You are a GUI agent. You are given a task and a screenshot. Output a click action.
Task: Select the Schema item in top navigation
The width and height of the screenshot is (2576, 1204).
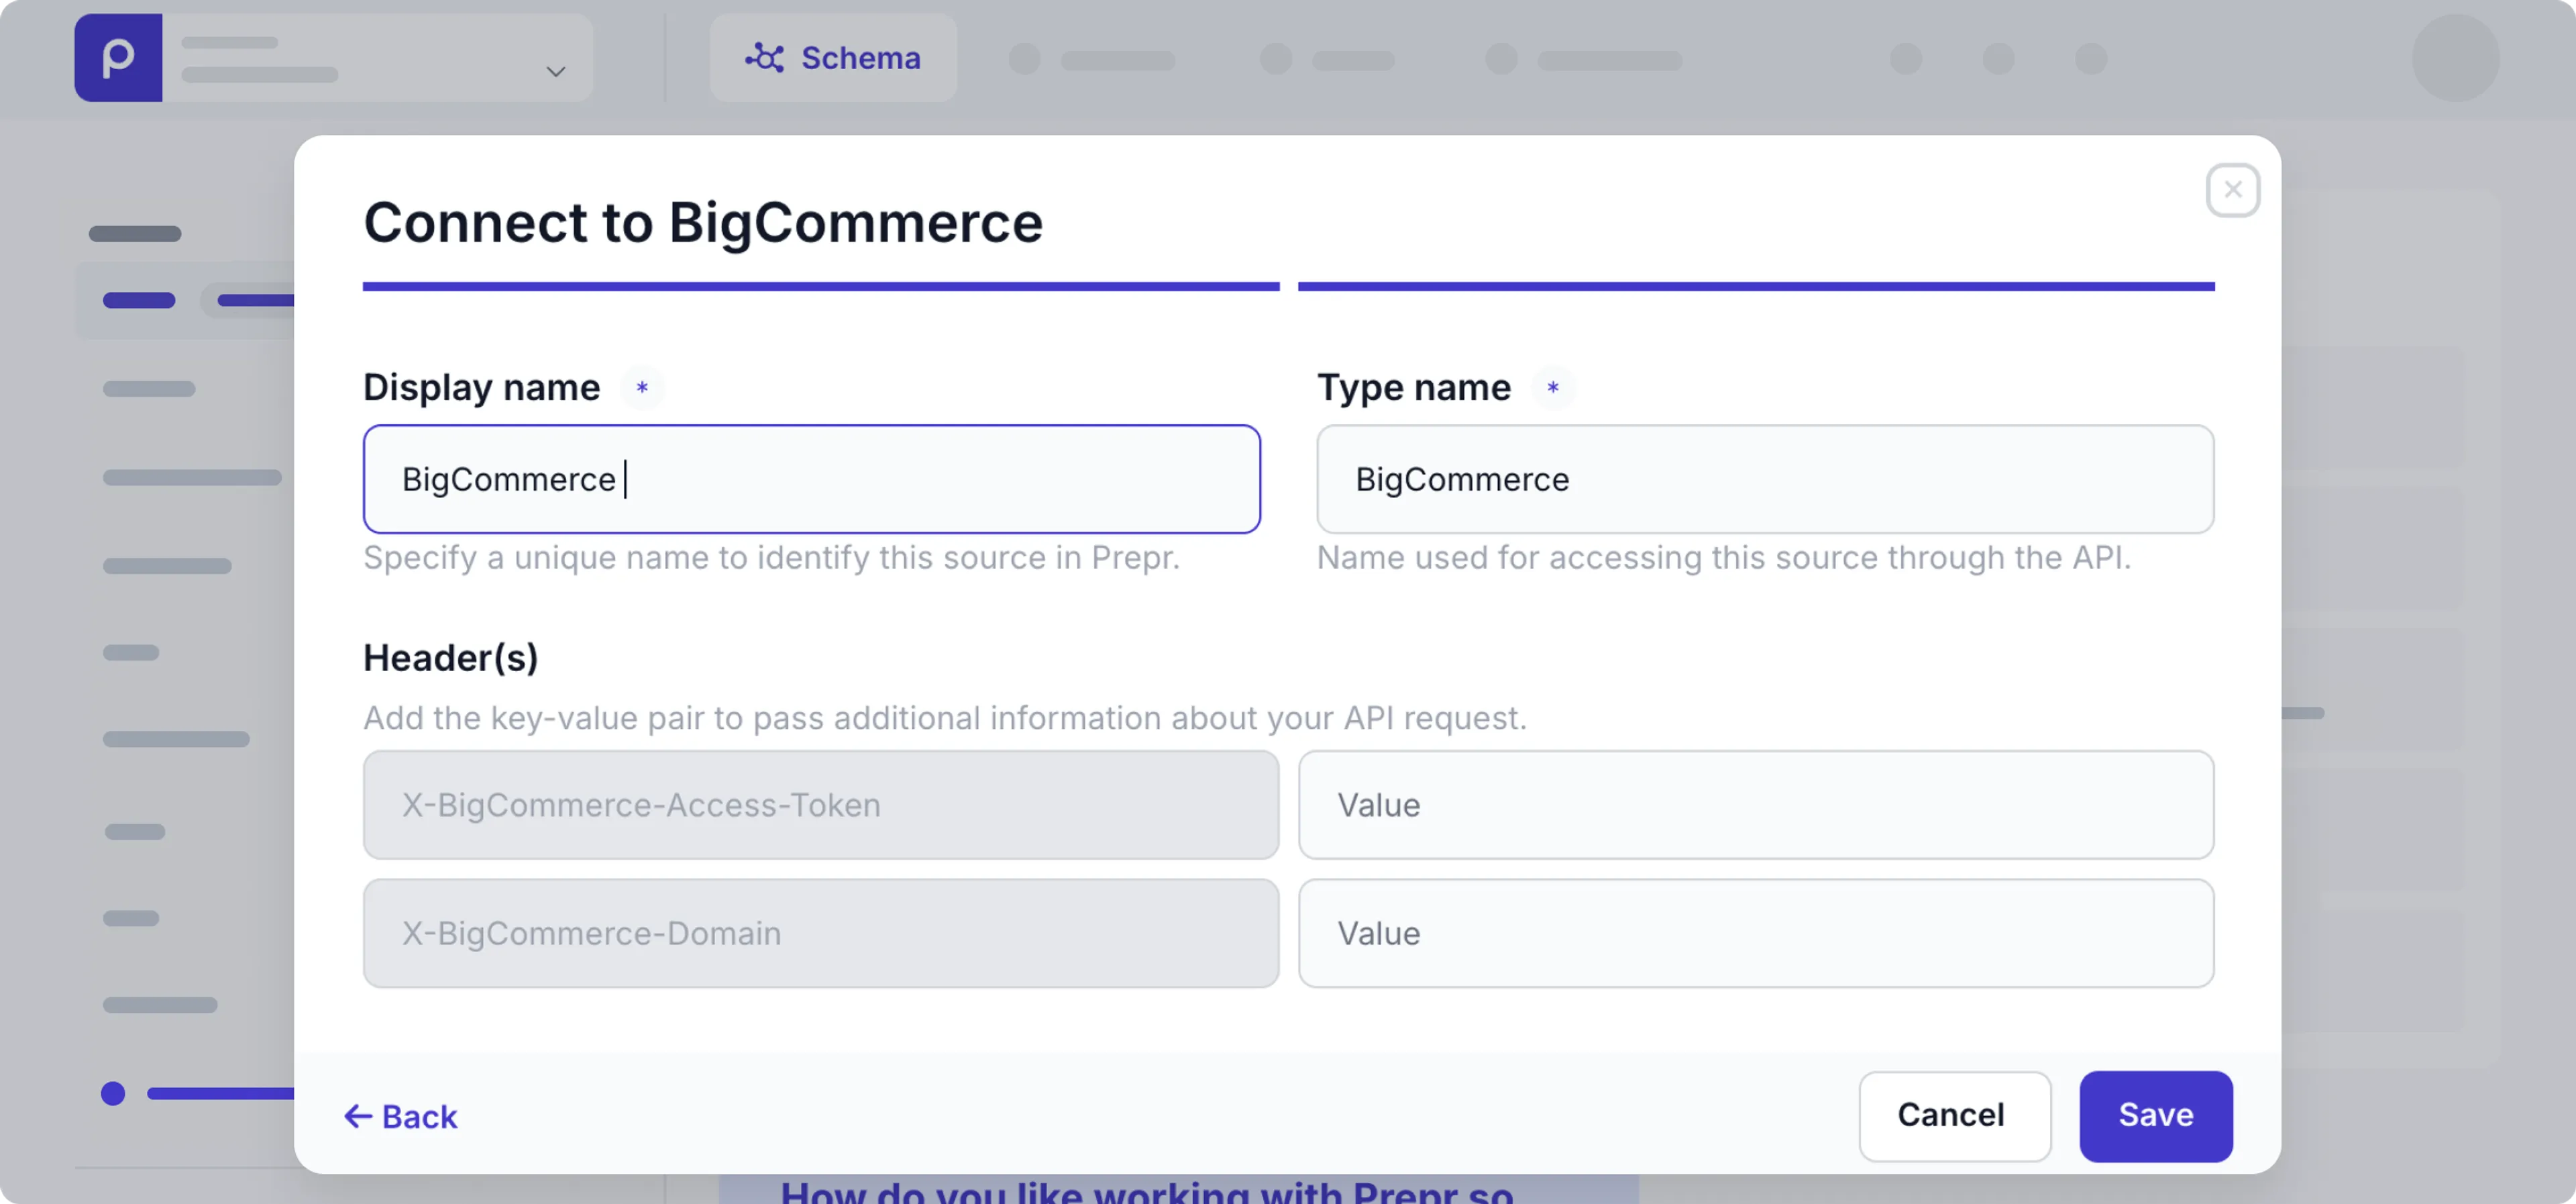(x=833, y=58)
